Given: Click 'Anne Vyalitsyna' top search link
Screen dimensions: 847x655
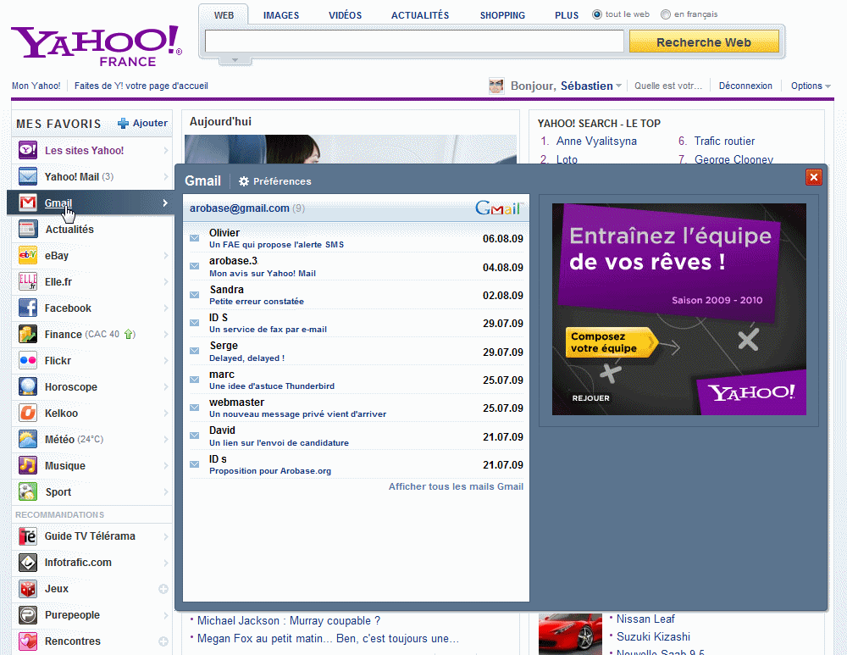Looking at the screenshot, I should coord(596,141).
